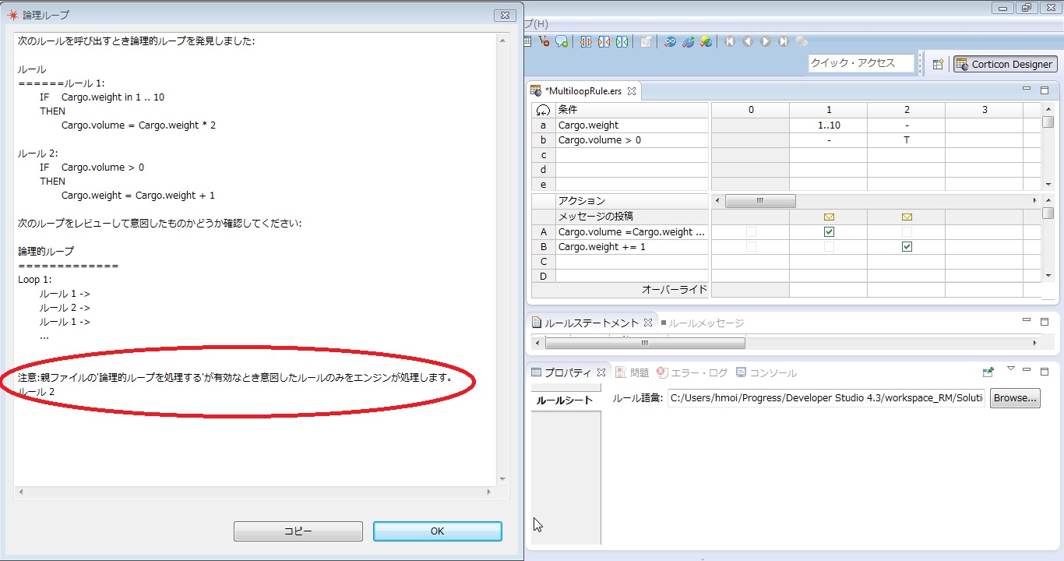Check action A checkbox in column 2

tap(907, 232)
